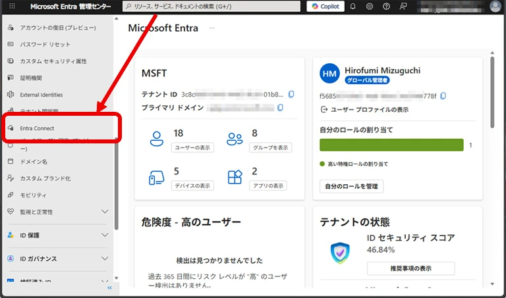Click the user count 18
Screen dimensions: 506x298
[179, 133]
